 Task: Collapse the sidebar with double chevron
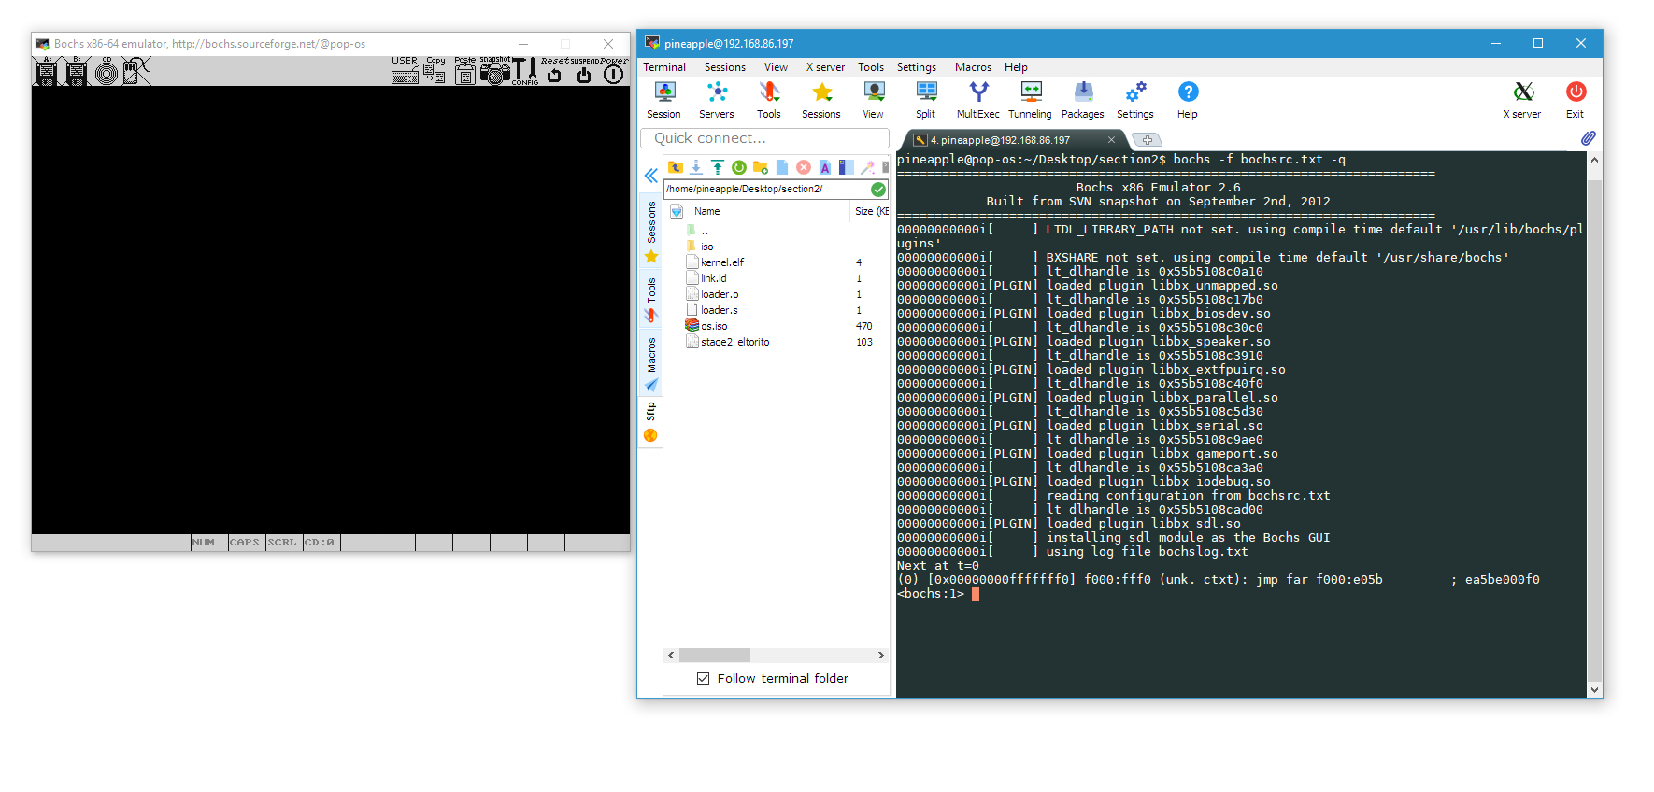point(651,176)
